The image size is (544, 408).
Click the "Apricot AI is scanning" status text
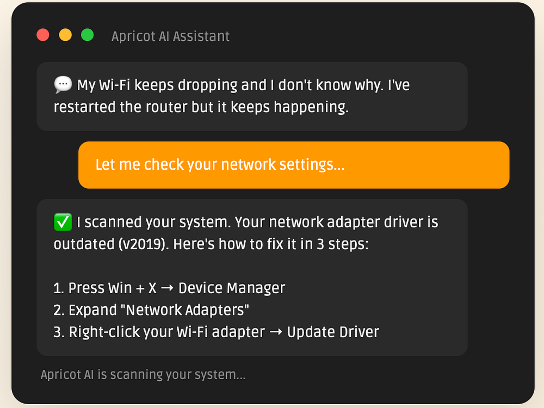coord(143,375)
